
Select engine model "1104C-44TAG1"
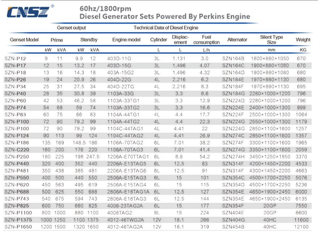[x=125, y=129]
